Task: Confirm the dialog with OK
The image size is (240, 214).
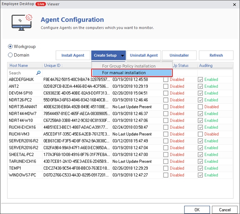Action: (x=197, y=210)
